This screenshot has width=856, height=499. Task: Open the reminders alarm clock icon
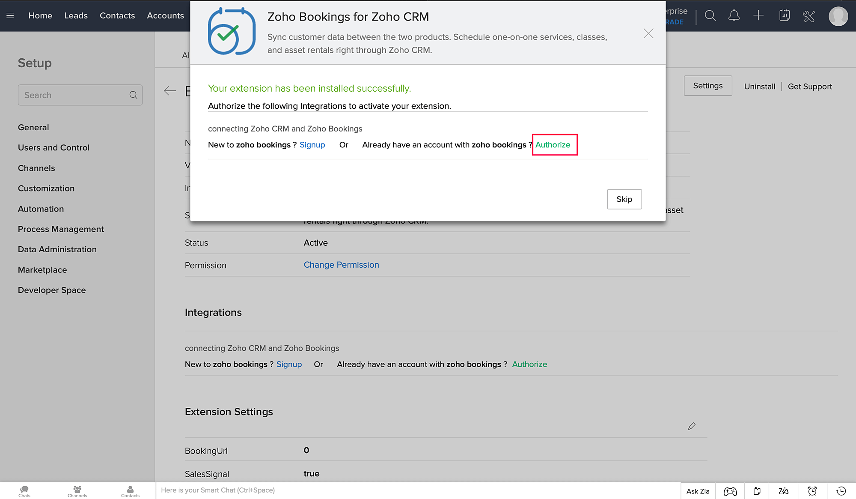[812, 491]
